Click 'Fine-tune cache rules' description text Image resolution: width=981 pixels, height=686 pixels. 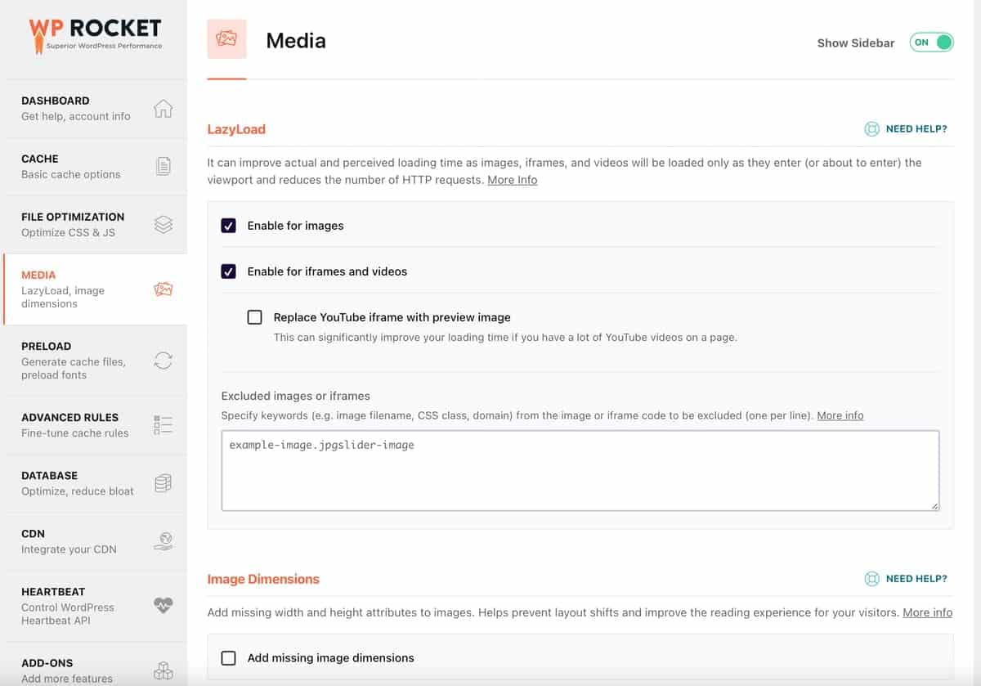click(75, 433)
